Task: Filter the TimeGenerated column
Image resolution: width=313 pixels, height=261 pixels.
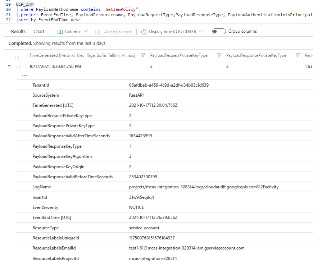Action: pyautogui.click(x=143, y=55)
